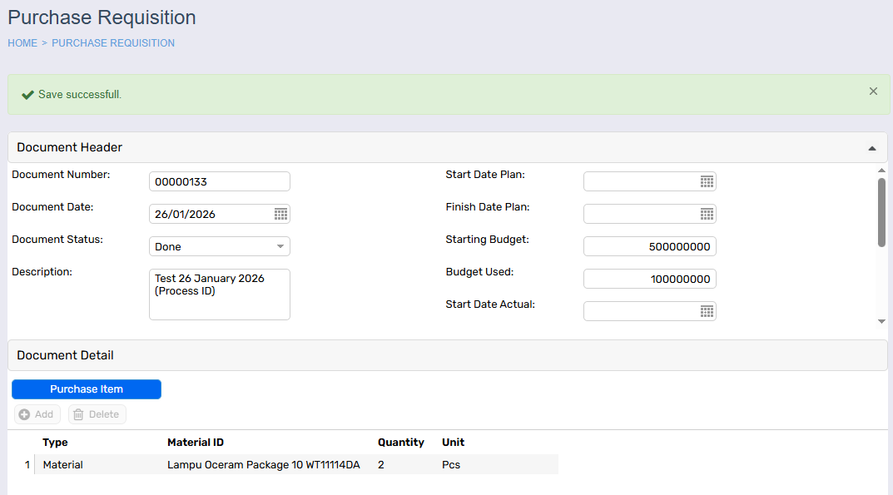893x495 pixels.
Task: Click the Document Number field
Action: pyautogui.click(x=219, y=181)
